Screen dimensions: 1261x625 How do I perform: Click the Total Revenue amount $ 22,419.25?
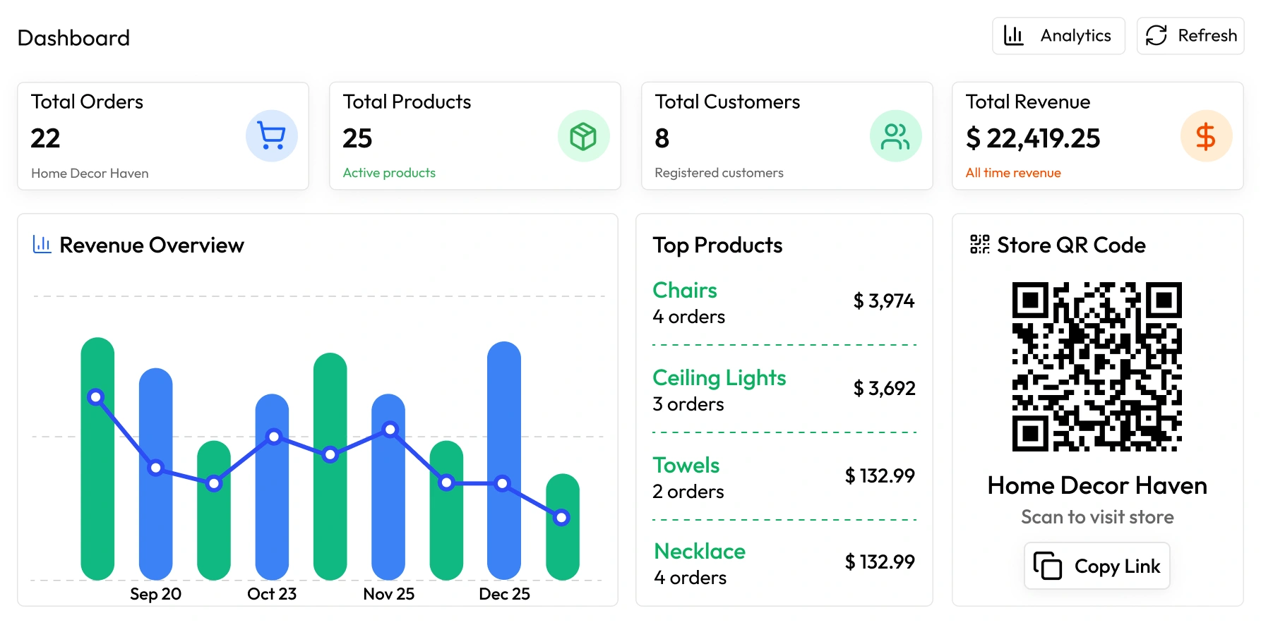pos(1033,138)
